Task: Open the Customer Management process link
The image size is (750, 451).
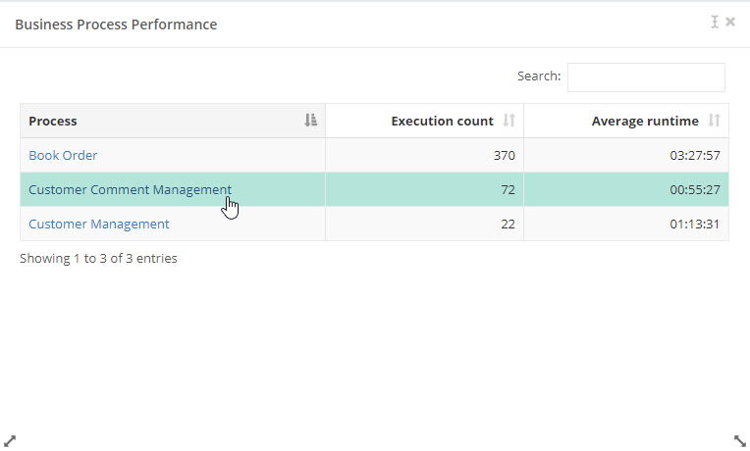Action: tap(99, 225)
